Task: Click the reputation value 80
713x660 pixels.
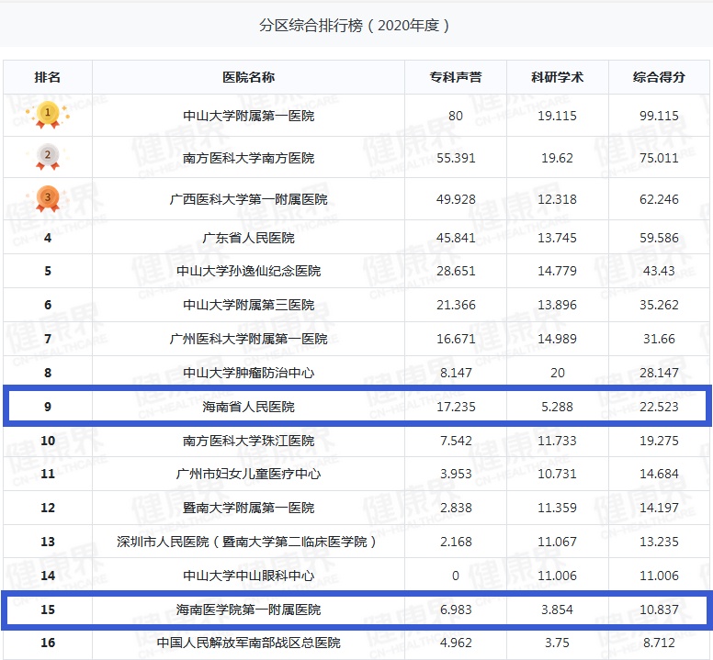Action: click(x=456, y=116)
